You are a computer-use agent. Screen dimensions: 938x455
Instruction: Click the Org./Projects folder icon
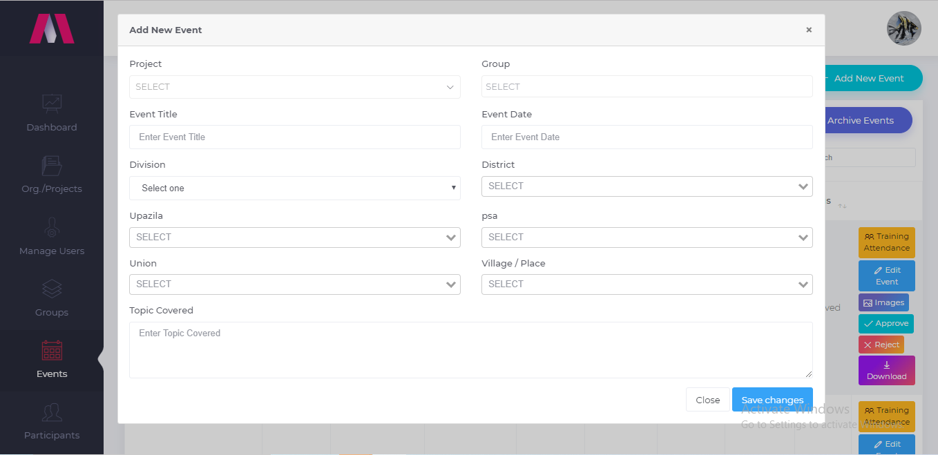pos(52,165)
